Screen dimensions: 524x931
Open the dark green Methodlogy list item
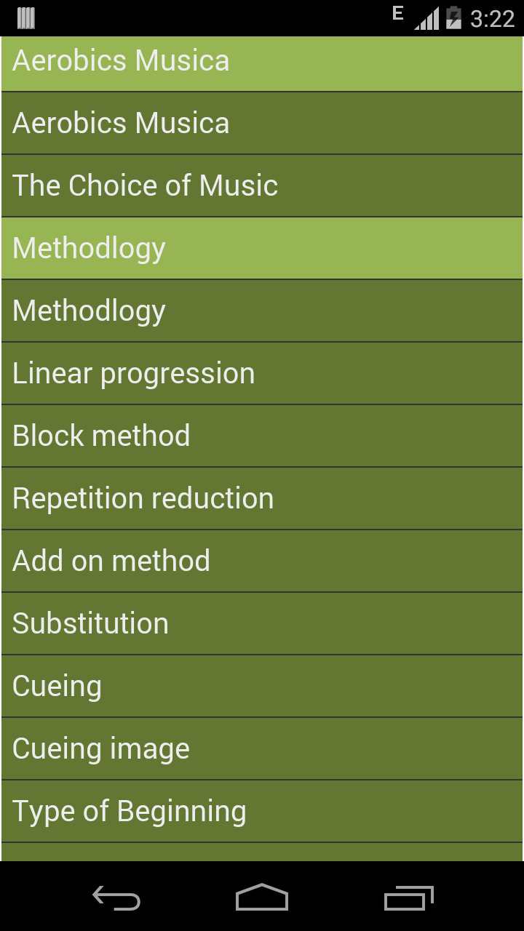click(x=262, y=311)
